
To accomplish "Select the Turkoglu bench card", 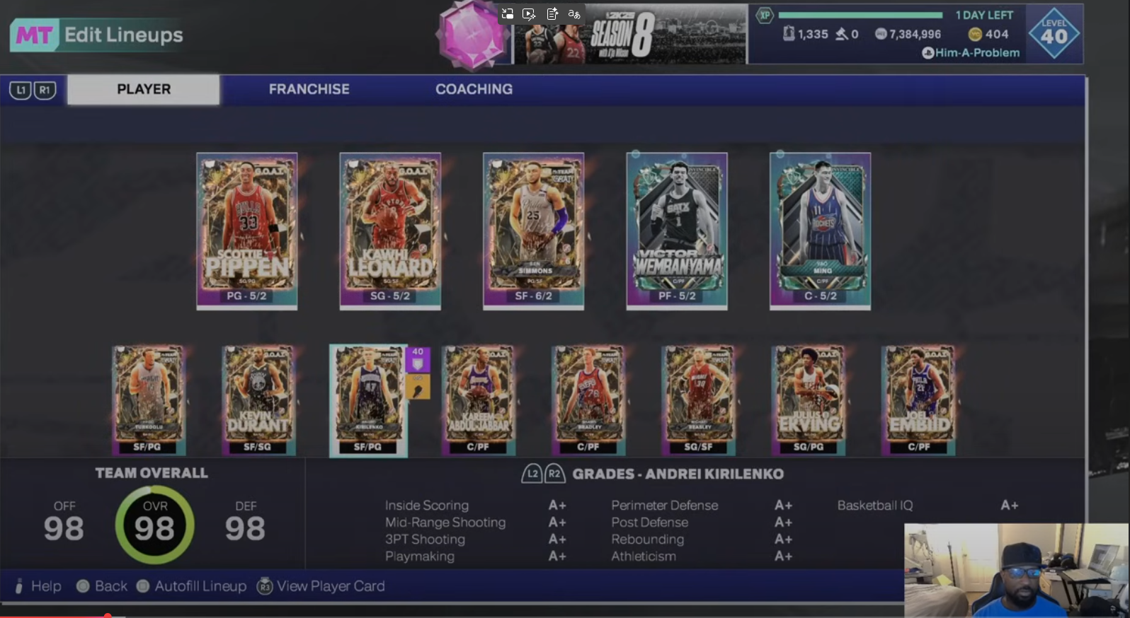I will (x=148, y=400).
